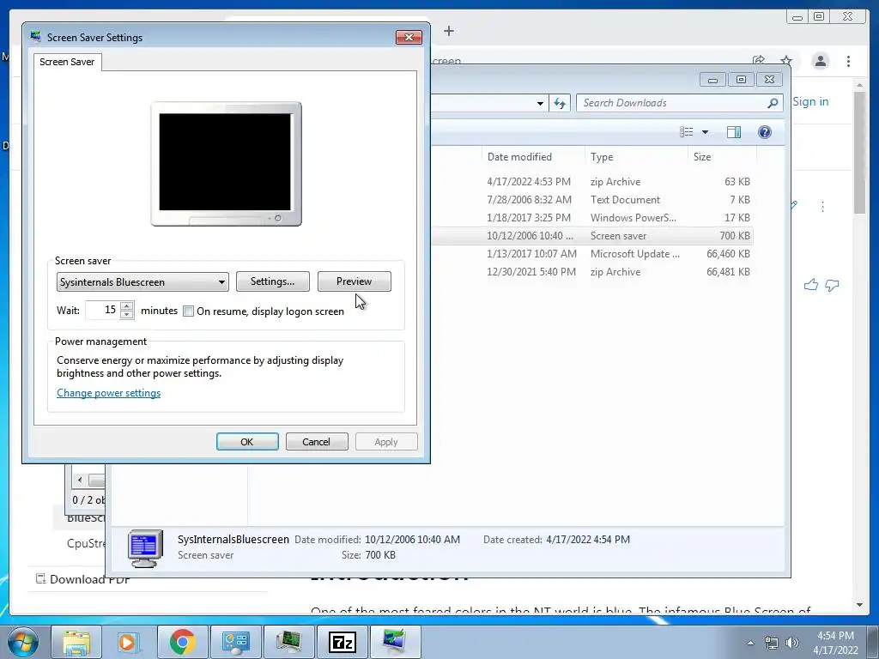879x659 pixels.
Task: Expand the Explorer address bar history dropdown
Action: (540, 103)
